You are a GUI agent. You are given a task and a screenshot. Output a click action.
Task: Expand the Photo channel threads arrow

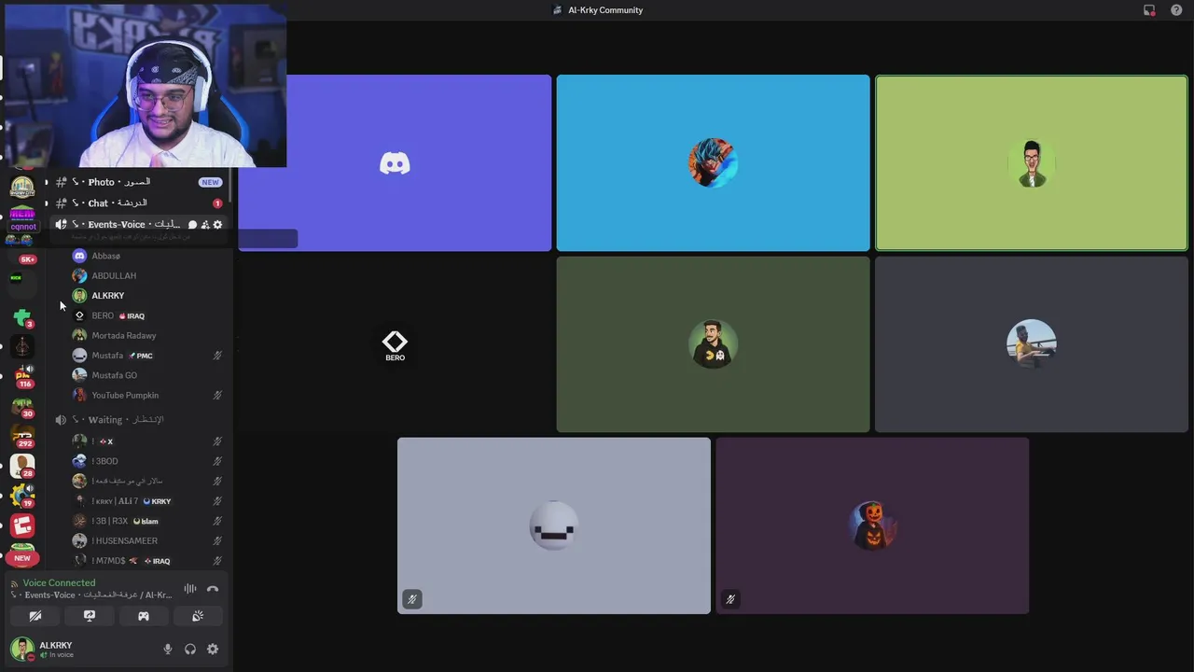[x=47, y=183]
